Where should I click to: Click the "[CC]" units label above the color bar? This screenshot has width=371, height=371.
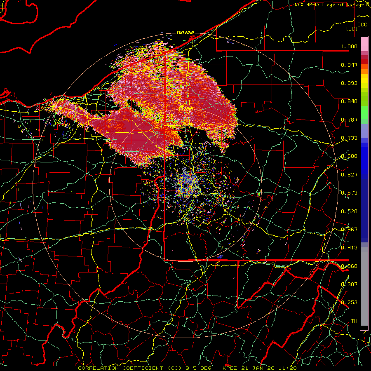[x=352, y=28]
